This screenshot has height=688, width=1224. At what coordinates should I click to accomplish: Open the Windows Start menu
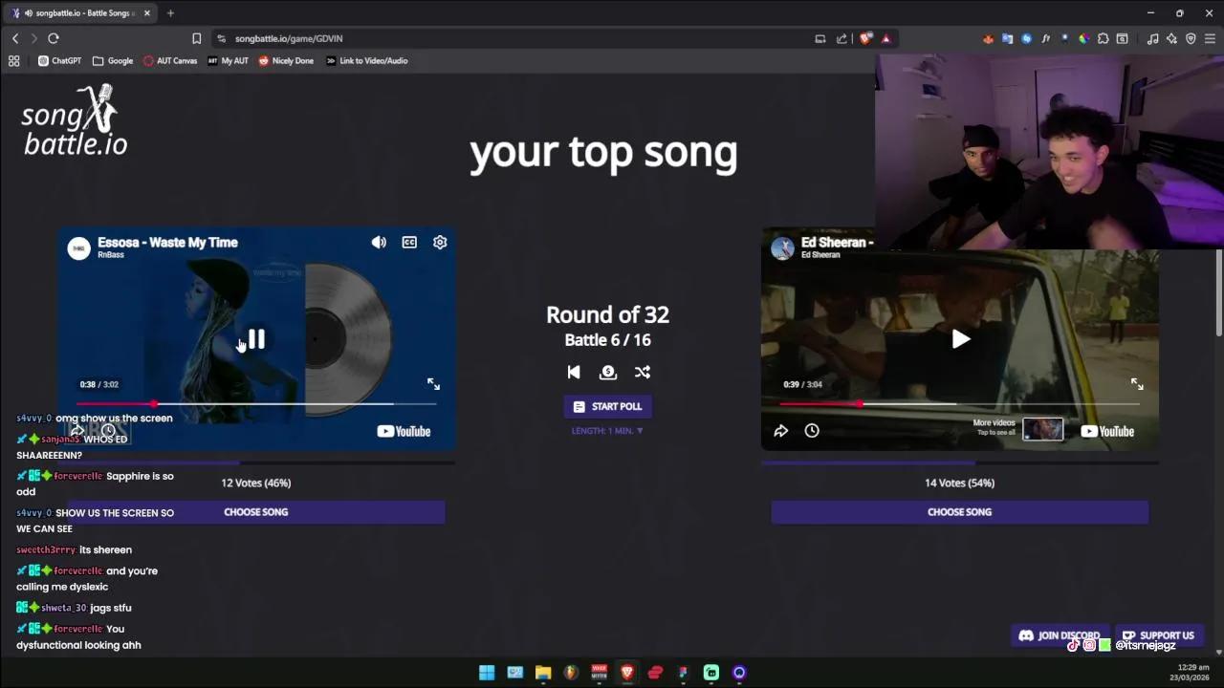(x=487, y=673)
